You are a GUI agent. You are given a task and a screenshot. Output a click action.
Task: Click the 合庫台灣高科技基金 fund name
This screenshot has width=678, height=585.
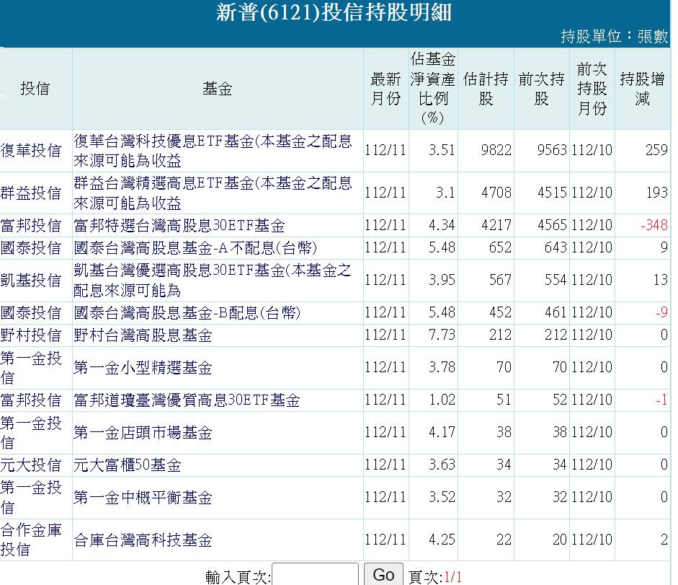(x=143, y=540)
